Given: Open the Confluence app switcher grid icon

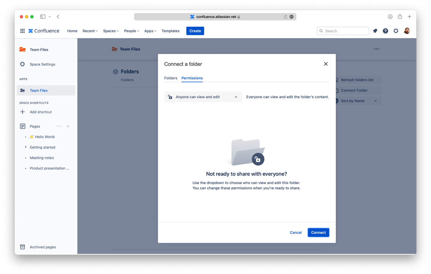Looking at the screenshot, I should pos(22,31).
